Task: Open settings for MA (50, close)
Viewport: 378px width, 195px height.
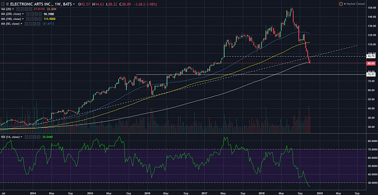Action: click(30, 24)
